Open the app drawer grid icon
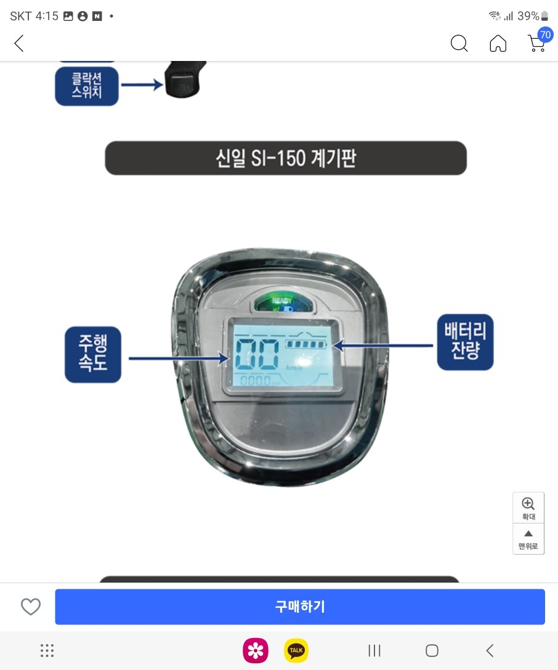Viewport: 558px width, 670px height. (47, 650)
